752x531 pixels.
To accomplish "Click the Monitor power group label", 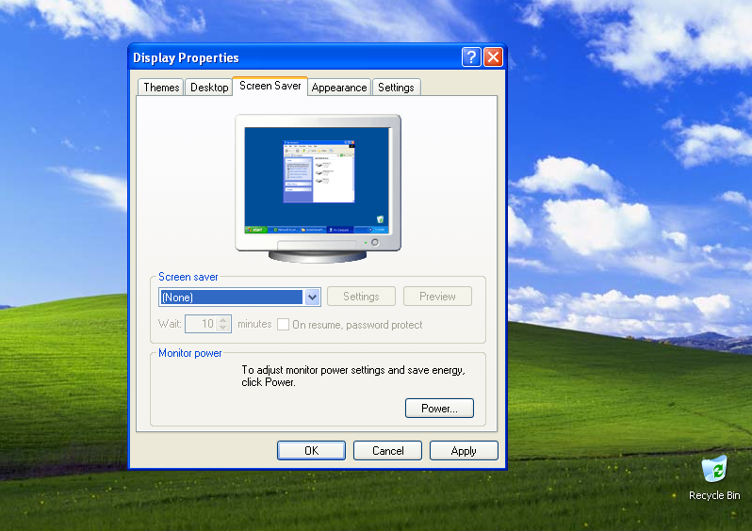I will coord(190,353).
